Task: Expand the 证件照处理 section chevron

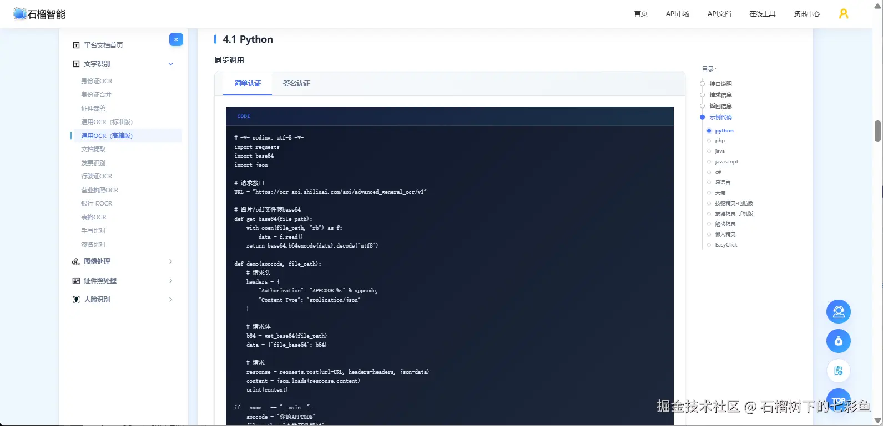Action: [x=171, y=281]
